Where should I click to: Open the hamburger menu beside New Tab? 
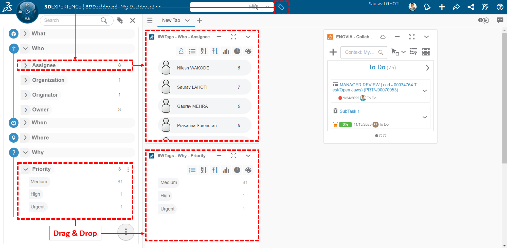tap(150, 20)
